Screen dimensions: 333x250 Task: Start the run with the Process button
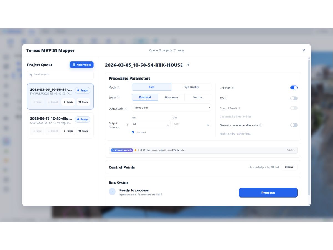click(268, 193)
